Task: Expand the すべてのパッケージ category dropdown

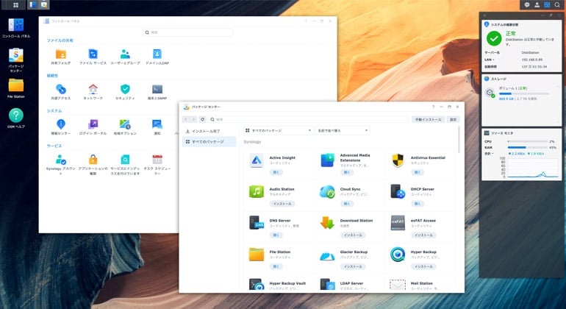Action: point(278,130)
